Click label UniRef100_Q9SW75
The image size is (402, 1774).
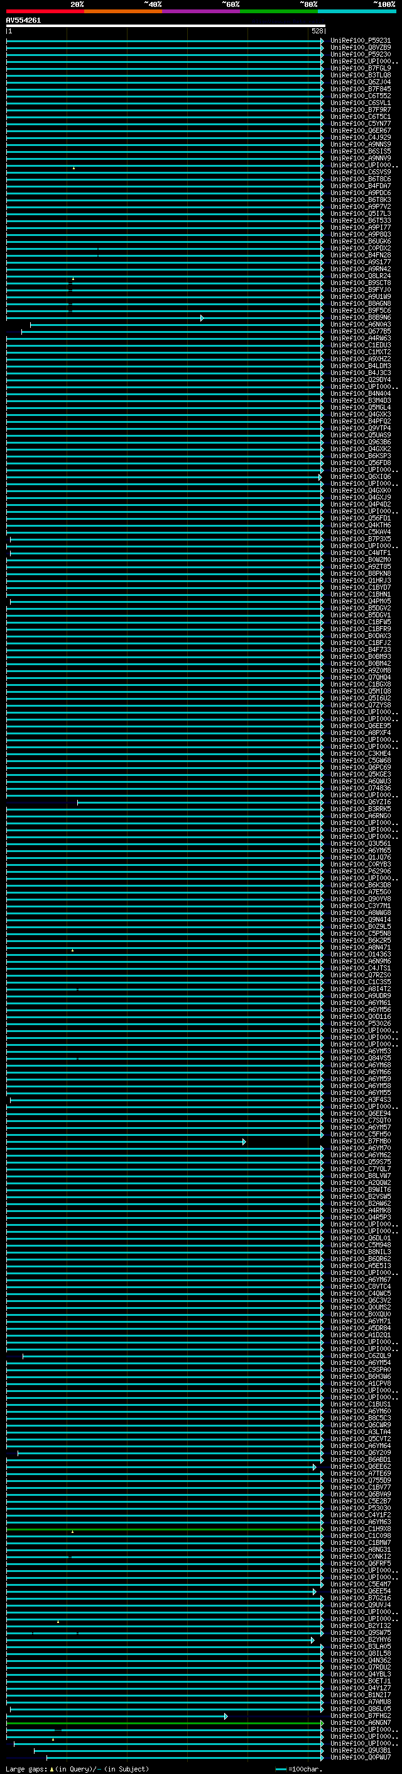pyautogui.click(x=360, y=1633)
